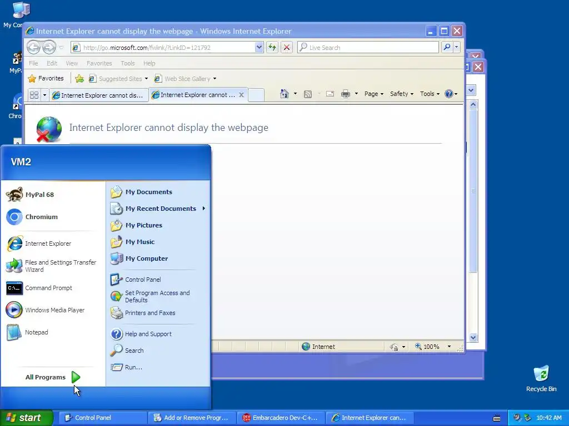Open Tools command bar menu
Image resolution: width=569 pixels, height=426 pixels.
[430, 94]
